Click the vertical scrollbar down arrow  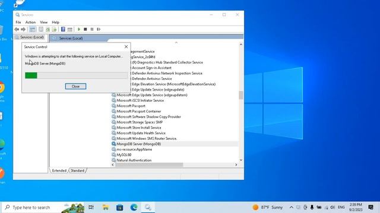[241, 160]
